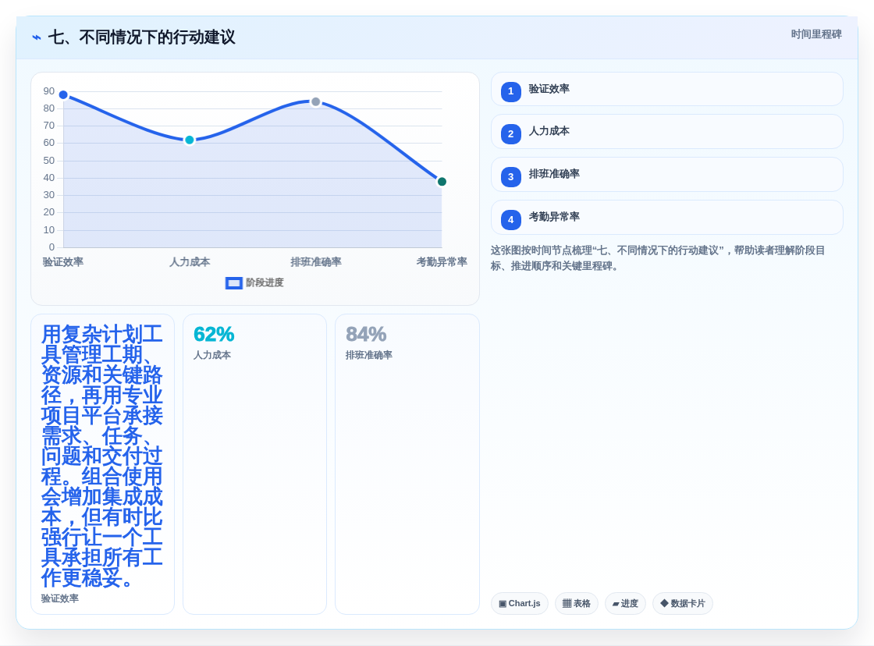Click the large blue paragraph card text
Viewport: 874px width, 646px height.
[x=102, y=456]
